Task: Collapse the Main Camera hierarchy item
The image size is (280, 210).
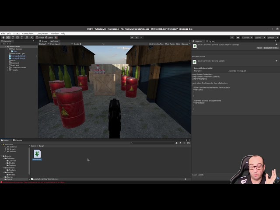Action: [7, 49]
